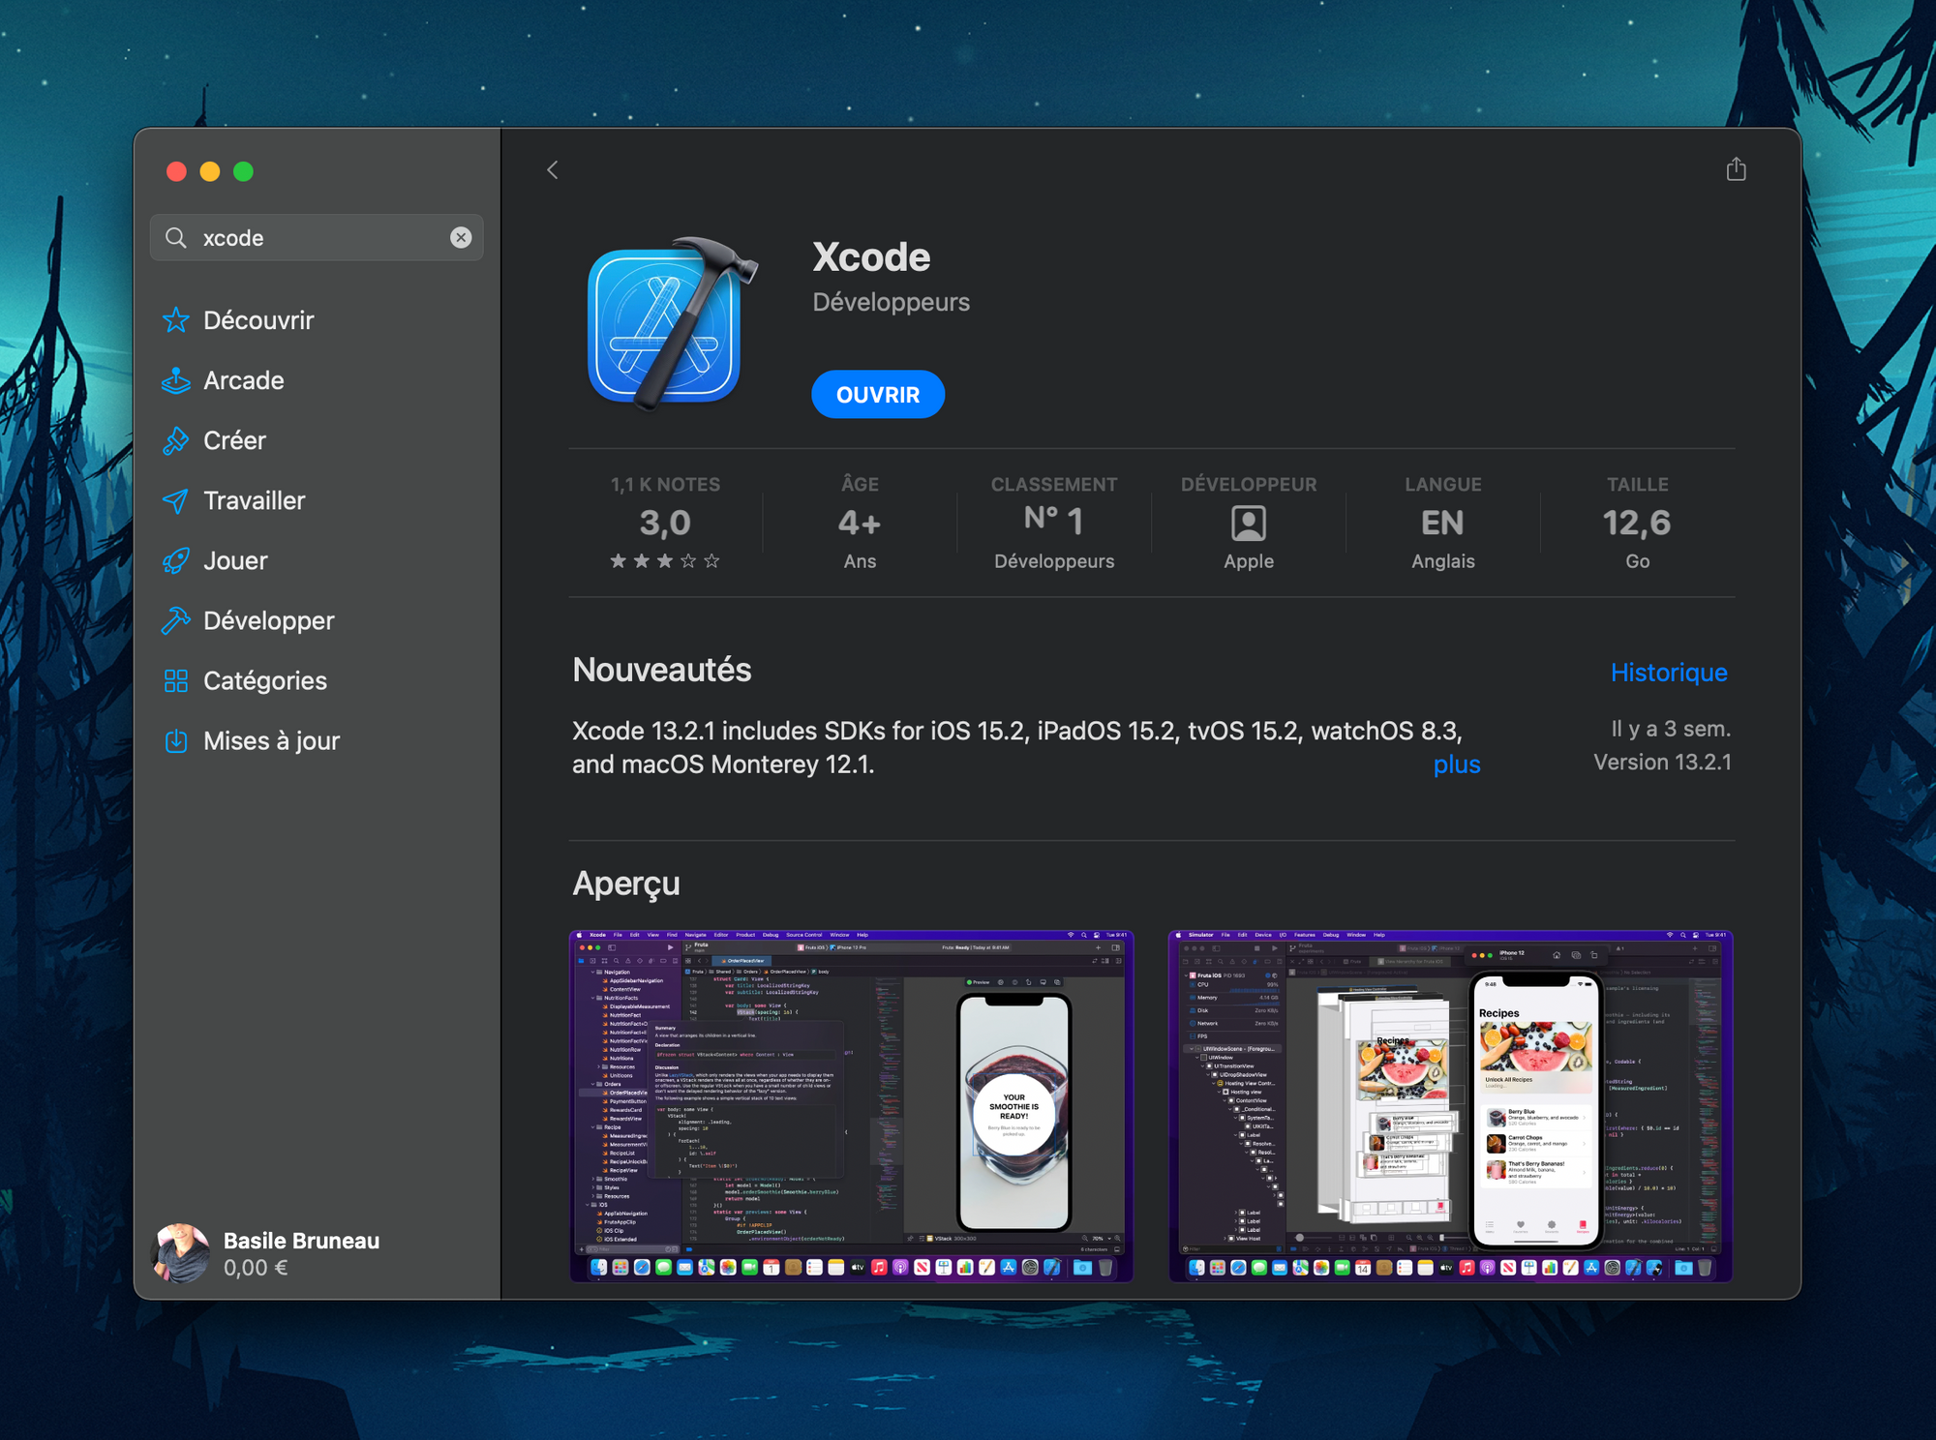
Task: Open the Jouer section
Action: (x=235, y=560)
